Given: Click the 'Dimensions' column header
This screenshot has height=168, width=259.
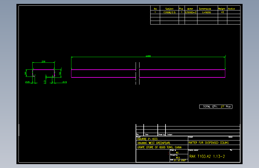Looking at the screenshot, I should pyautogui.click(x=205, y=9).
